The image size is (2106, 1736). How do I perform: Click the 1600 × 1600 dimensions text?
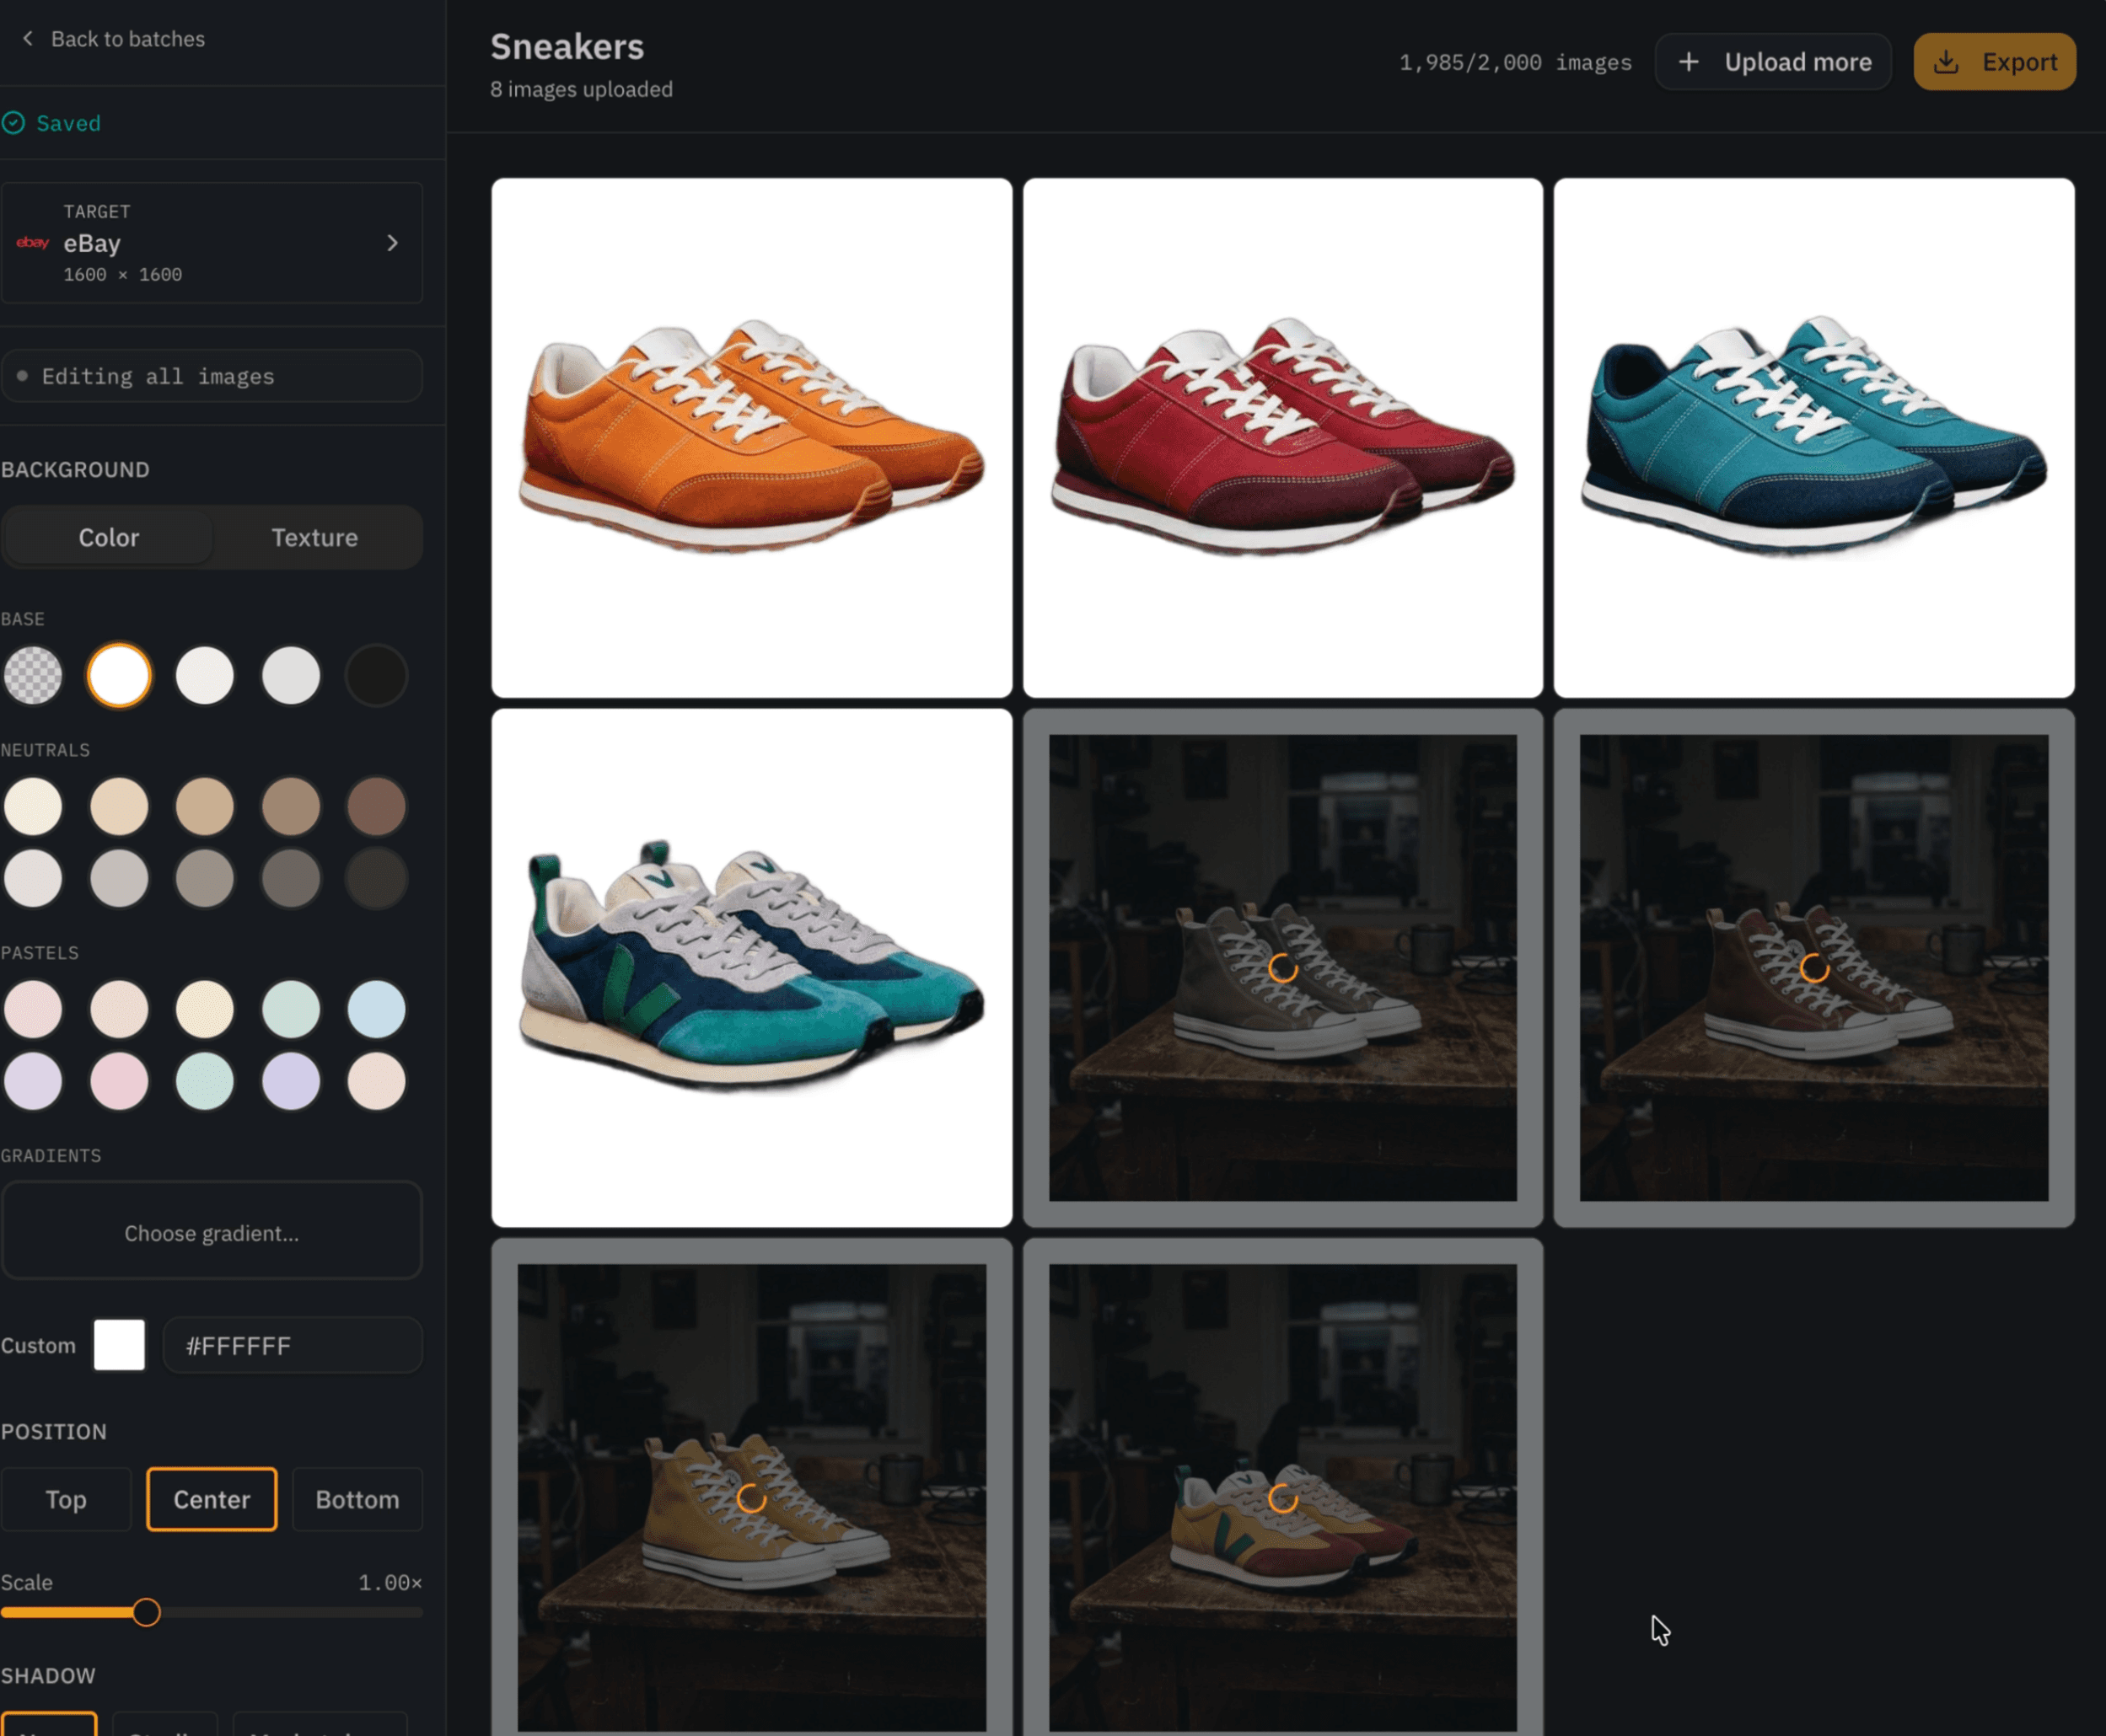(123, 274)
